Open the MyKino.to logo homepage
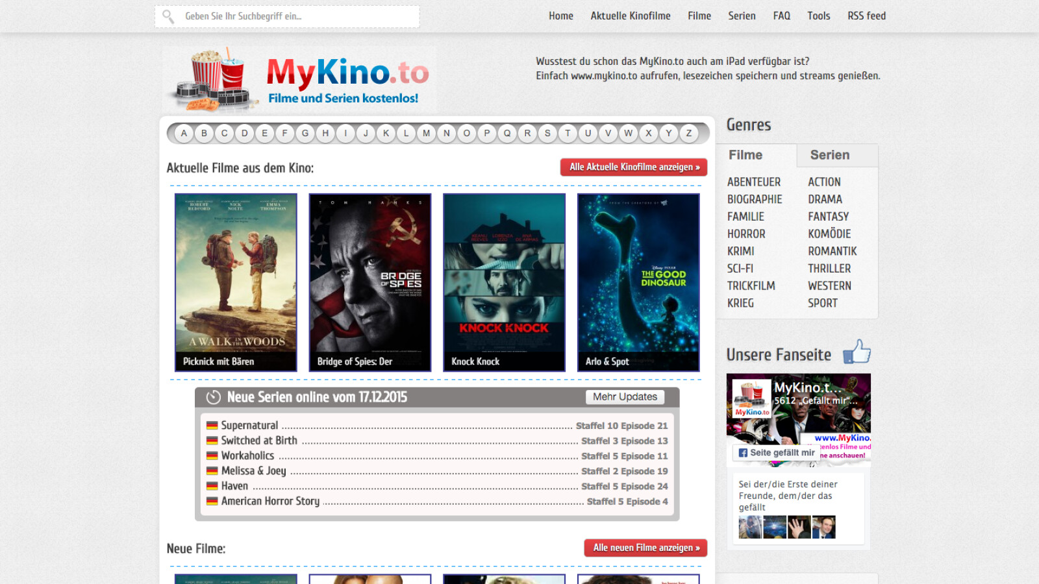 [299, 79]
